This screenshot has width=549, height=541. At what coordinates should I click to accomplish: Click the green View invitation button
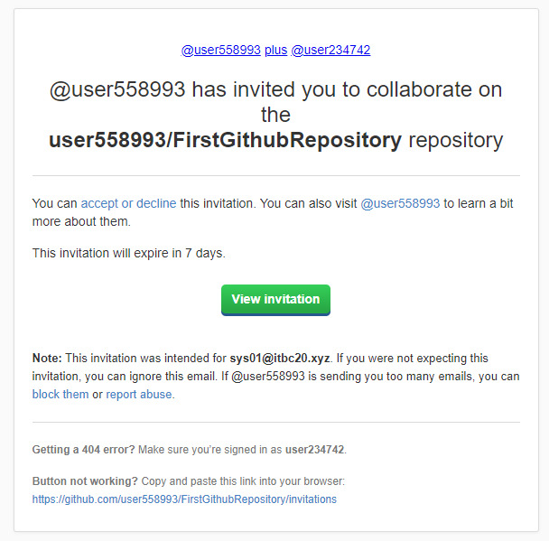point(275,300)
